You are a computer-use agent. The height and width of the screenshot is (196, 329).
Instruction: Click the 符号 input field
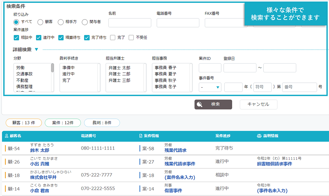[262, 87]
